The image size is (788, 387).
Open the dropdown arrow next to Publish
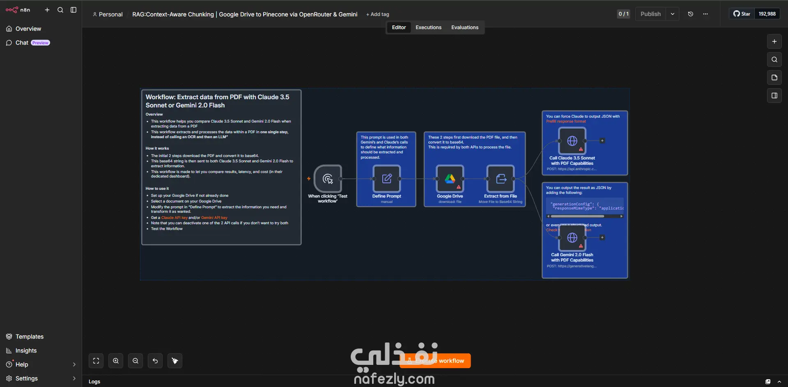click(673, 14)
